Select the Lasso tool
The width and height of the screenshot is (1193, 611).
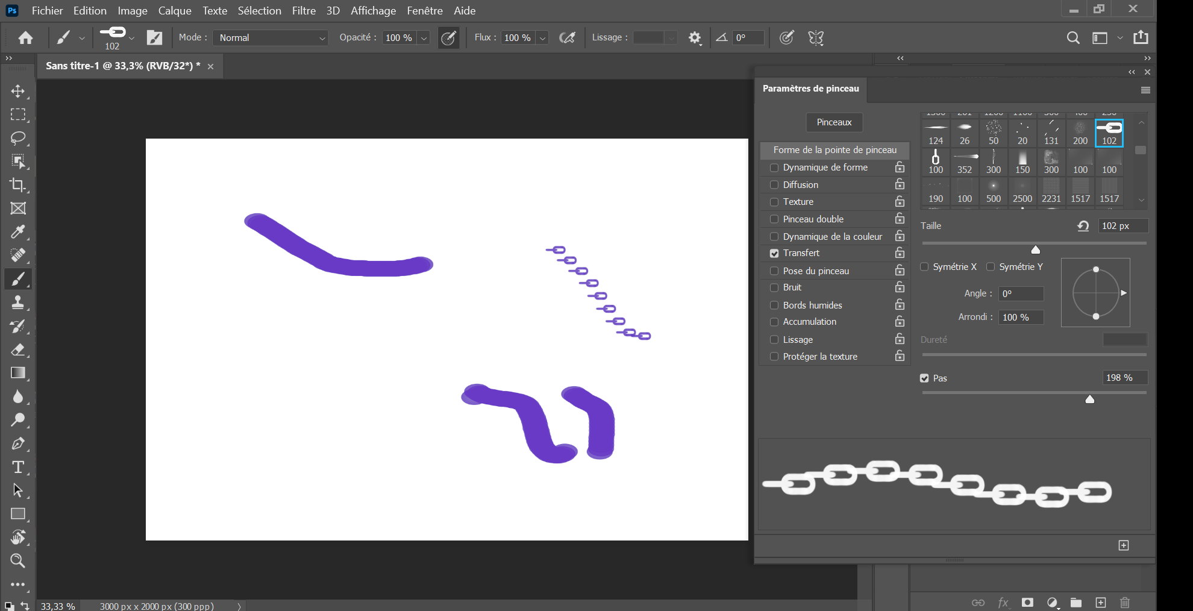pos(18,138)
